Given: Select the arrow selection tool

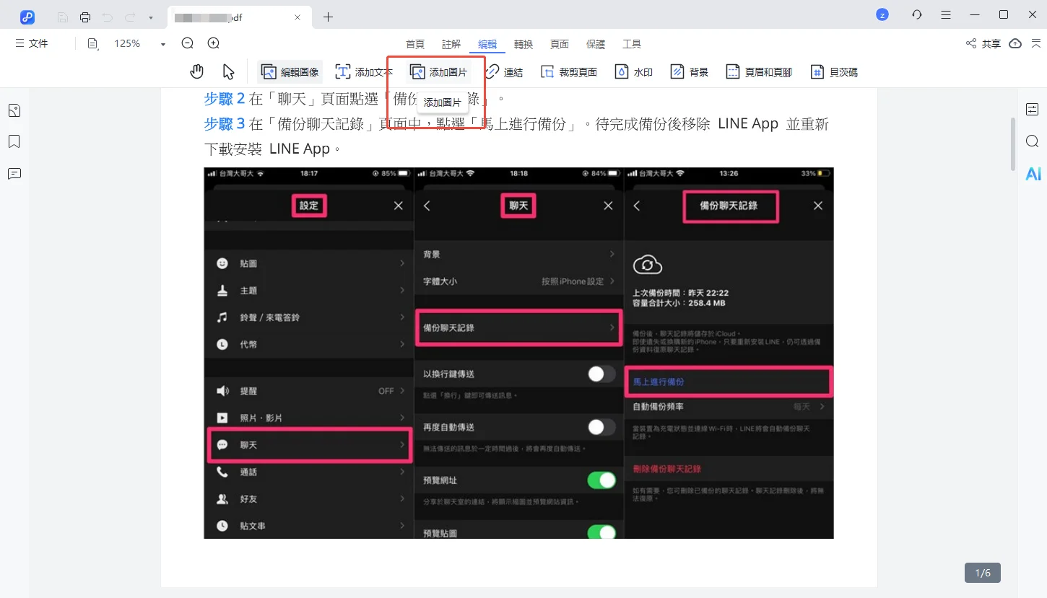Looking at the screenshot, I should 229,71.
